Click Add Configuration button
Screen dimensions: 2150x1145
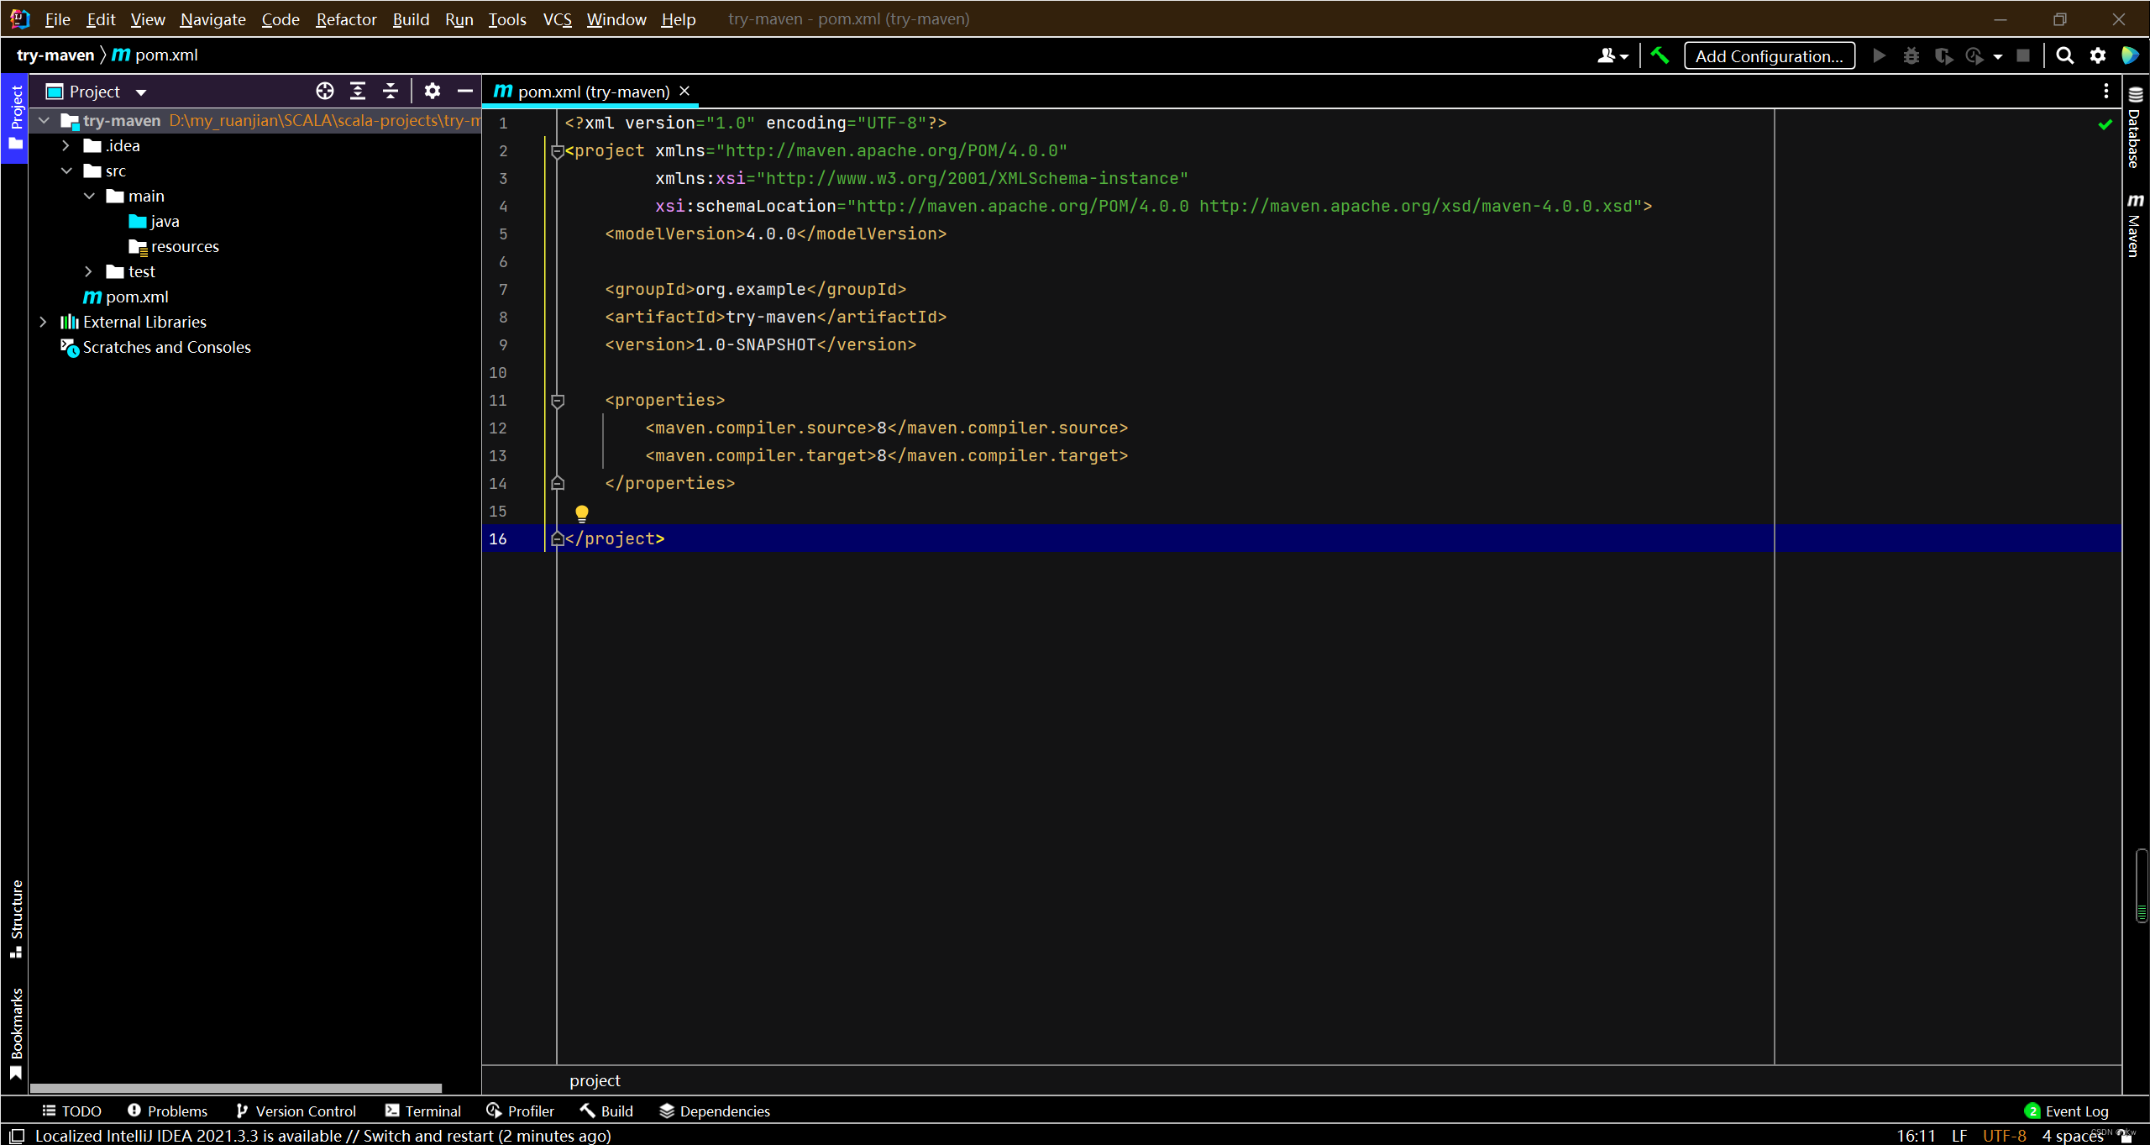(x=1769, y=55)
